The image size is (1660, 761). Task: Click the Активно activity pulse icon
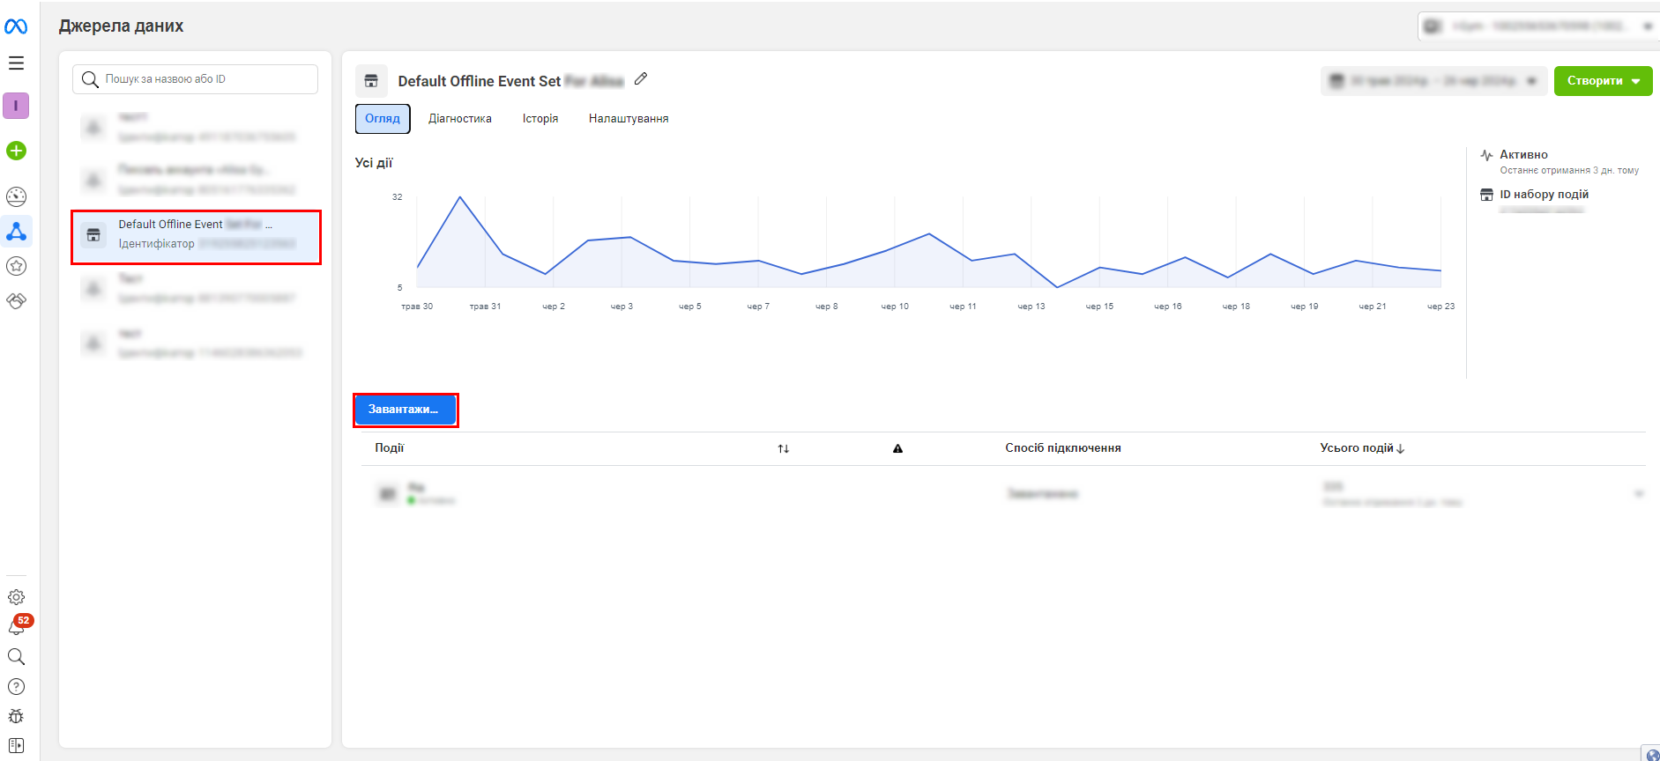(x=1486, y=155)
